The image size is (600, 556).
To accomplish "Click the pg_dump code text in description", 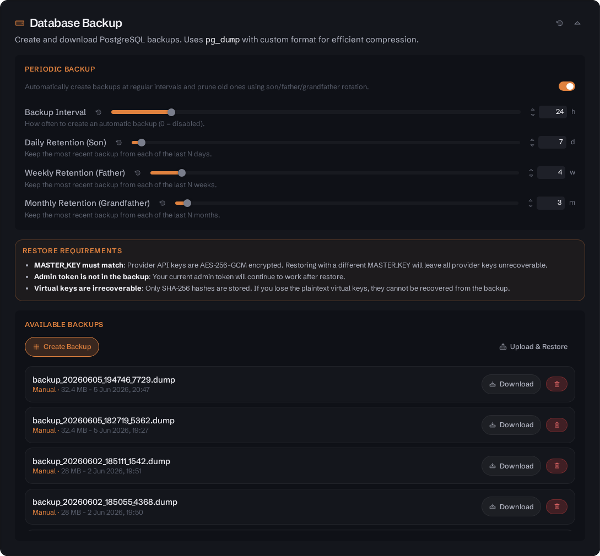I will pos(223,40).
